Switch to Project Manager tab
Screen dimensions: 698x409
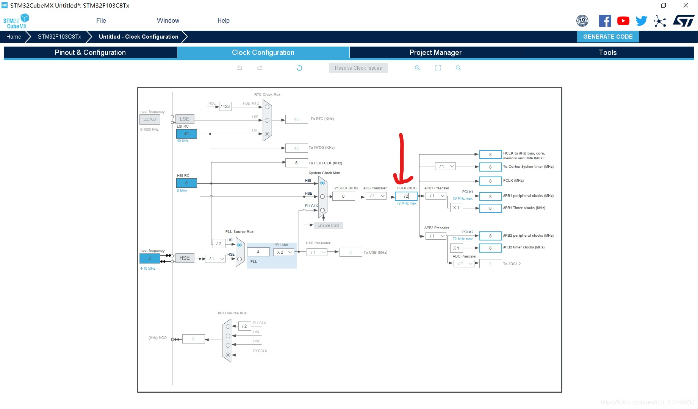(435, 53)
